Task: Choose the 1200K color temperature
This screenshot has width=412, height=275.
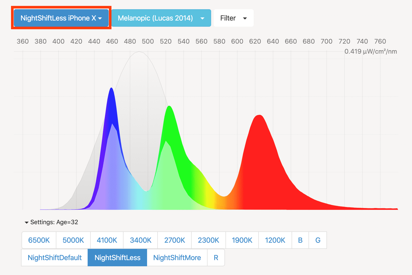Action: pyautogui.click(x=275, y=240)
